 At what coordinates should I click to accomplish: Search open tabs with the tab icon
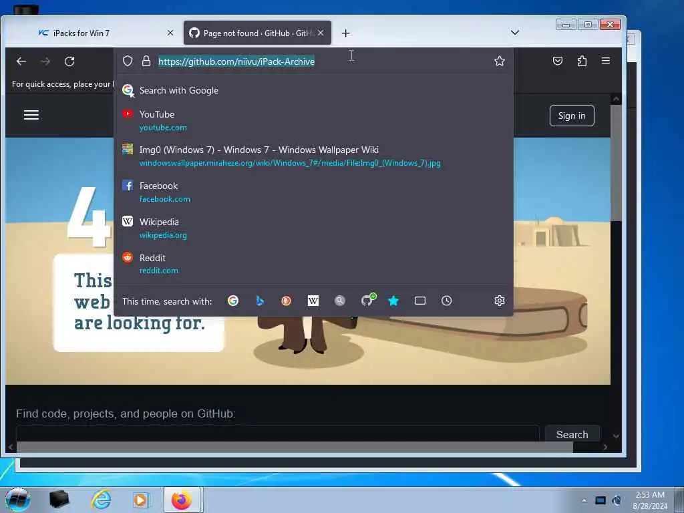coord(420,301)
